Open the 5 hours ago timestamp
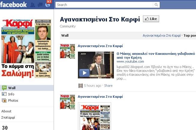The image size is (196, 130). (93, 86)
